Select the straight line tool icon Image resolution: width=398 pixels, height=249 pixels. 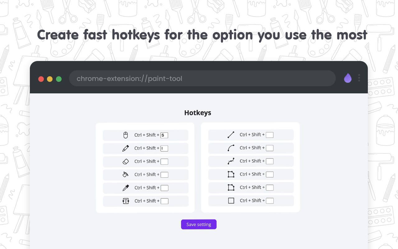pos(231,135)
